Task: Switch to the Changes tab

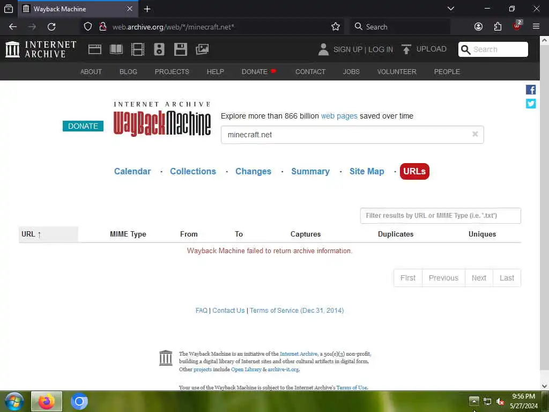Action: pos(253,171)
